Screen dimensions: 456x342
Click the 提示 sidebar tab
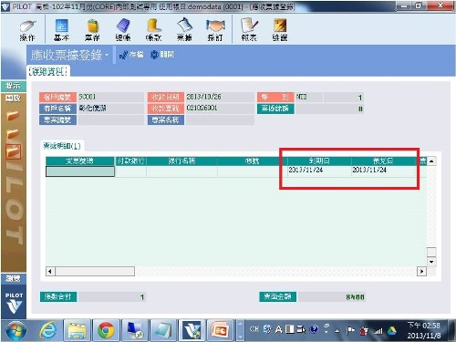pos(13,86)
